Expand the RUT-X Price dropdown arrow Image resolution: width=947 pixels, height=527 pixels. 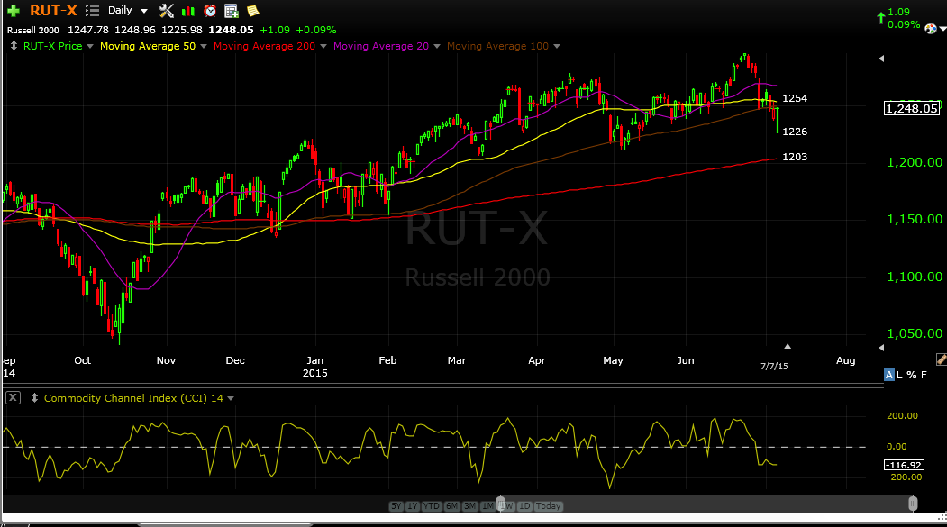click(x=90, y=47)
